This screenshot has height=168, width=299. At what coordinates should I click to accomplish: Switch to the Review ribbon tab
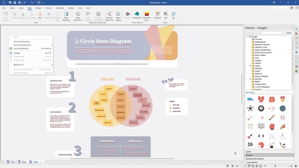71,8
